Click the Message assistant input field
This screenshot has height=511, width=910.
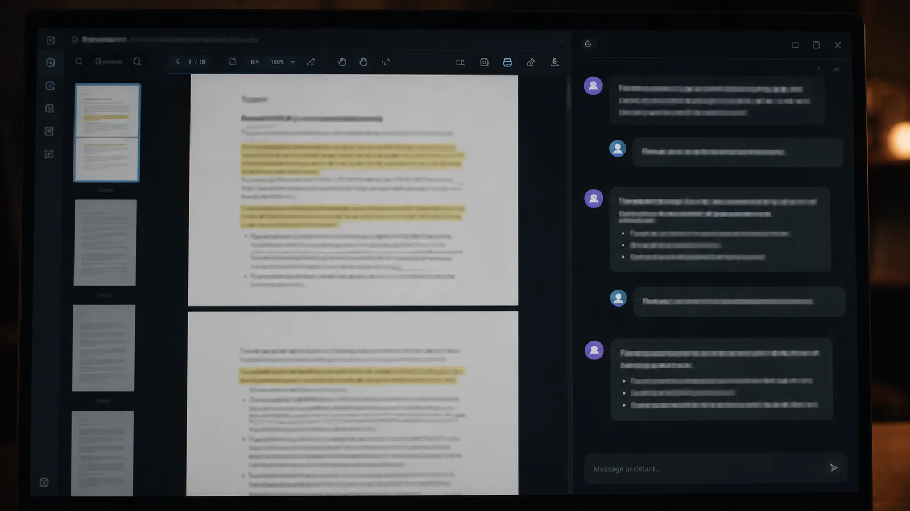(x=705, y=469)
